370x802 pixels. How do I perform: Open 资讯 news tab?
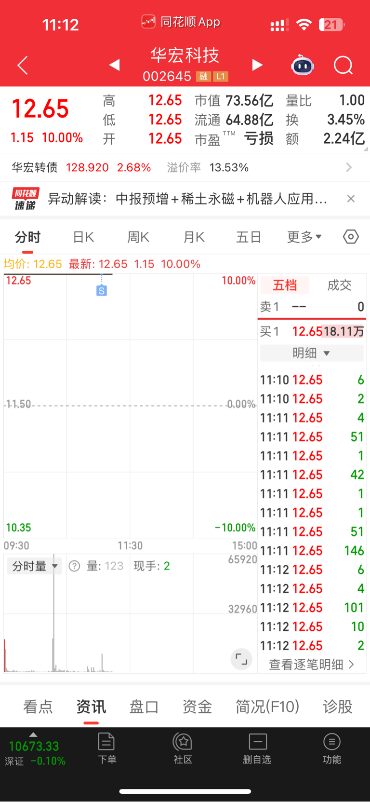(91, 707)
